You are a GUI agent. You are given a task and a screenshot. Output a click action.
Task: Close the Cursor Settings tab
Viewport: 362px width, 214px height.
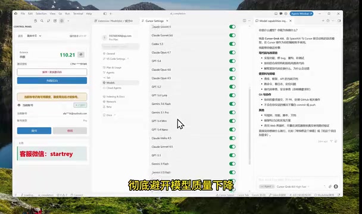point(167,21)
